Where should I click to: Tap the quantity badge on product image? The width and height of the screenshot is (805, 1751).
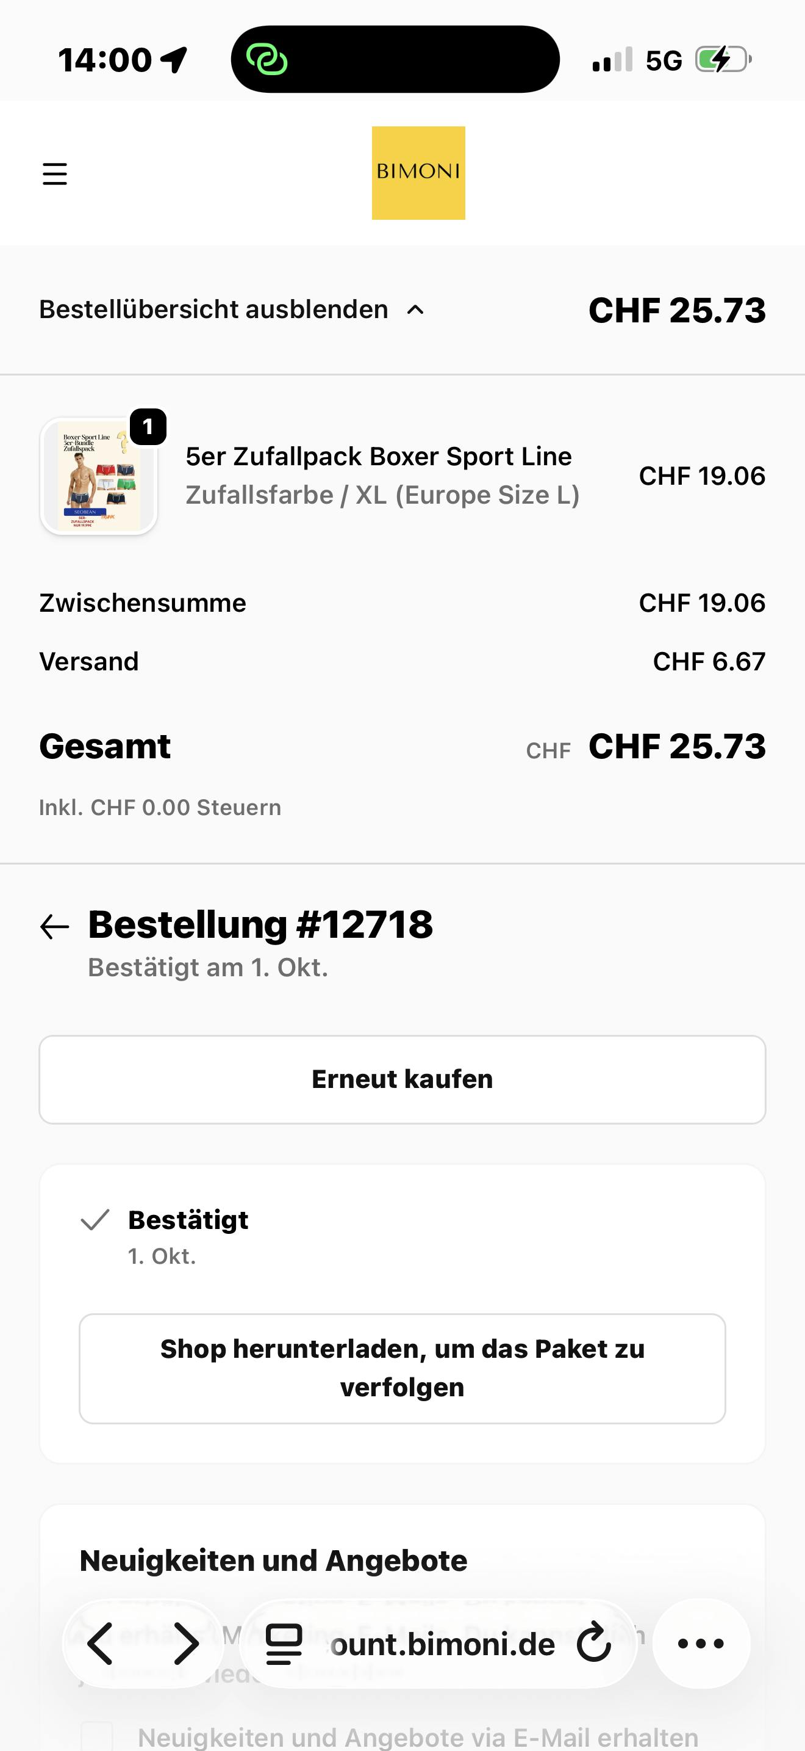click(148, 427)
